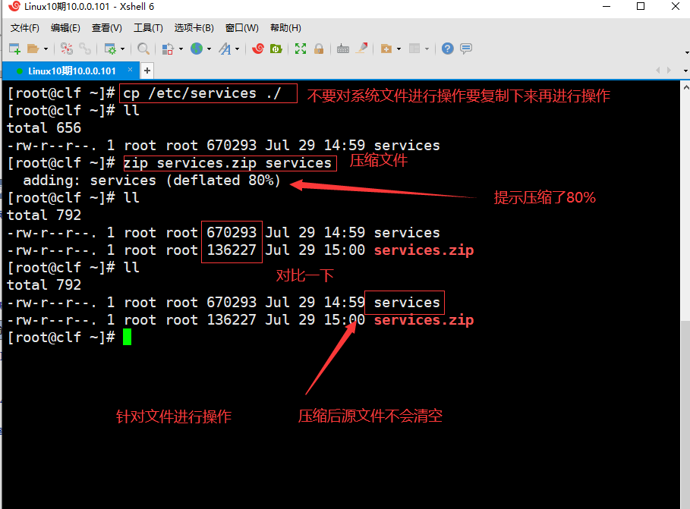This screenshot has width=690, height=509.
Task: Click the Key Mapping keyboard icon
Action: 343,49
